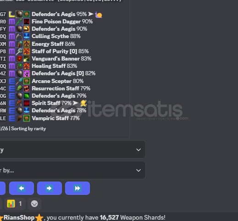Click the blue E rarity icon beside Arcane Scepter
This screenshot has width=238, height=221.
12,81
